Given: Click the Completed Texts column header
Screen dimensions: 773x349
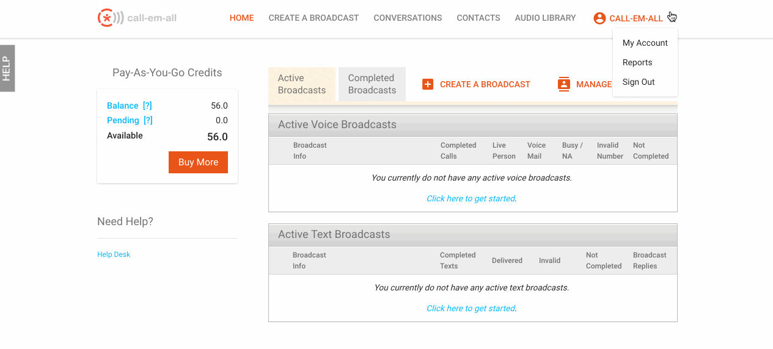Looking at the screenshot, I should (x=458, y=261).
